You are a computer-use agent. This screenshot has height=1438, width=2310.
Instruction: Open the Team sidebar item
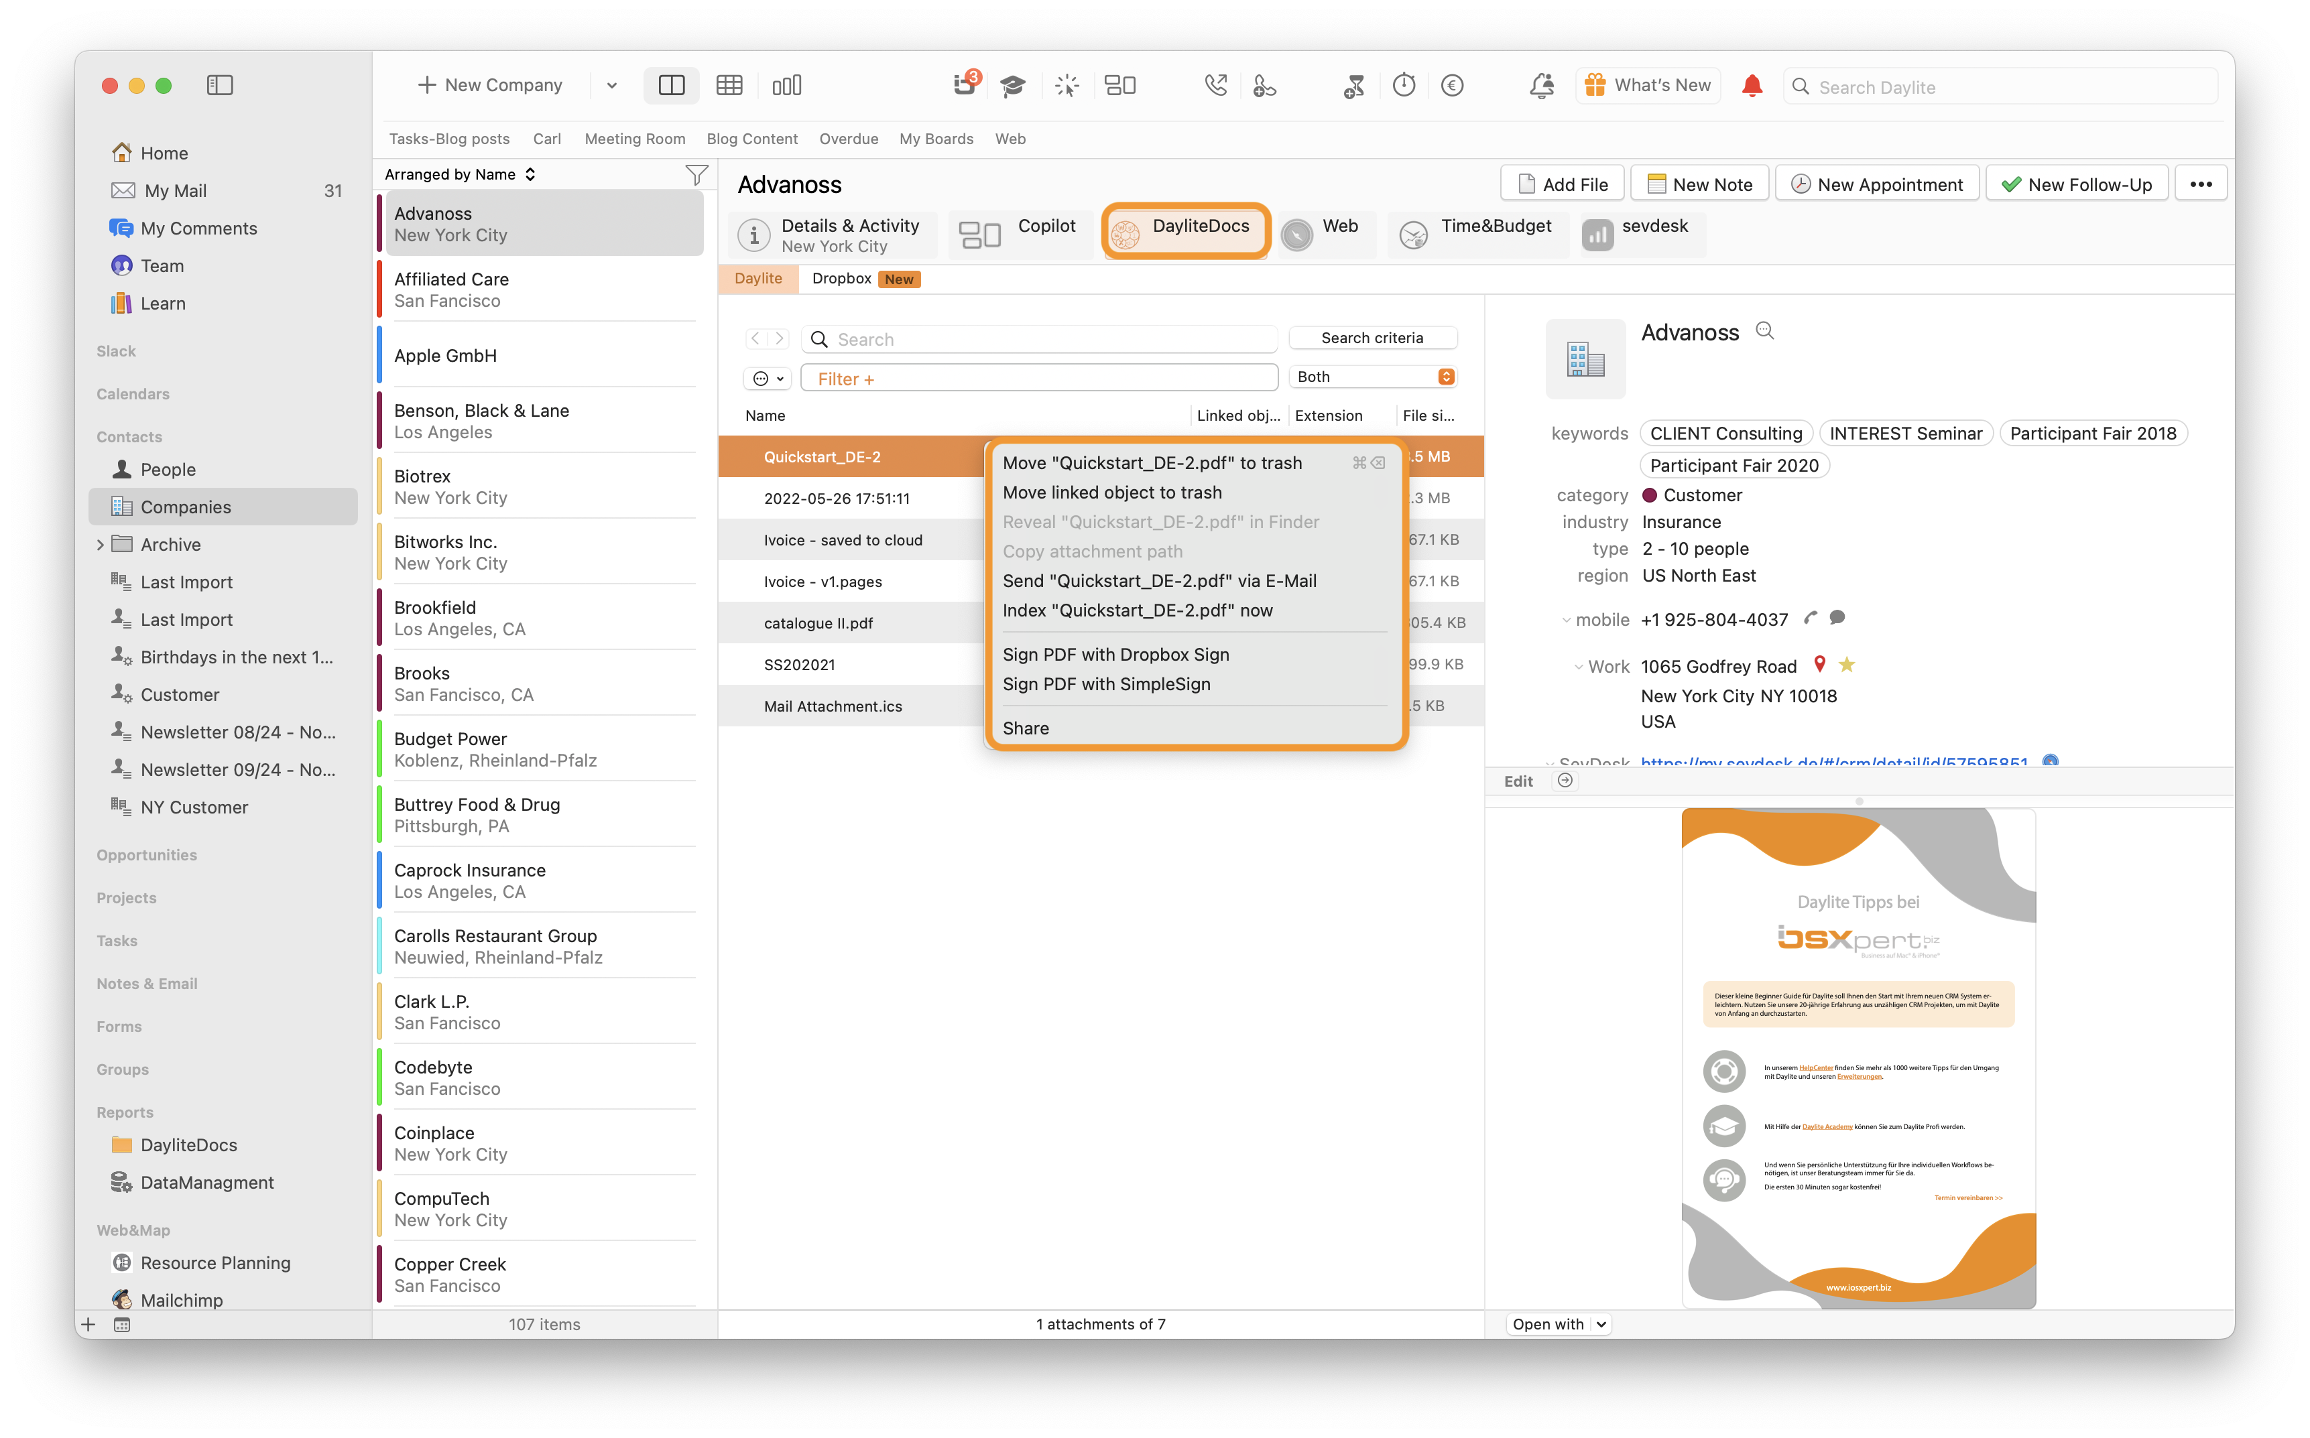coord(148,265)
